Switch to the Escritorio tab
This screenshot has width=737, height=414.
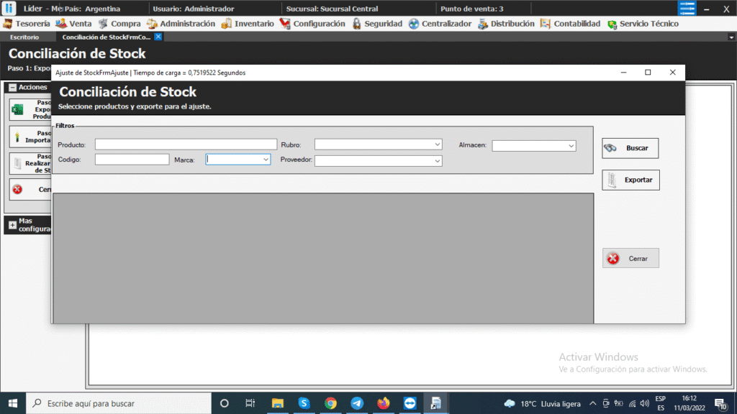(24, 37)
